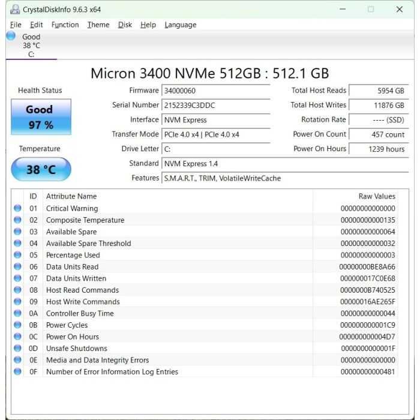
Task: Click raw value 0000000000481
Action: [368, 372]
